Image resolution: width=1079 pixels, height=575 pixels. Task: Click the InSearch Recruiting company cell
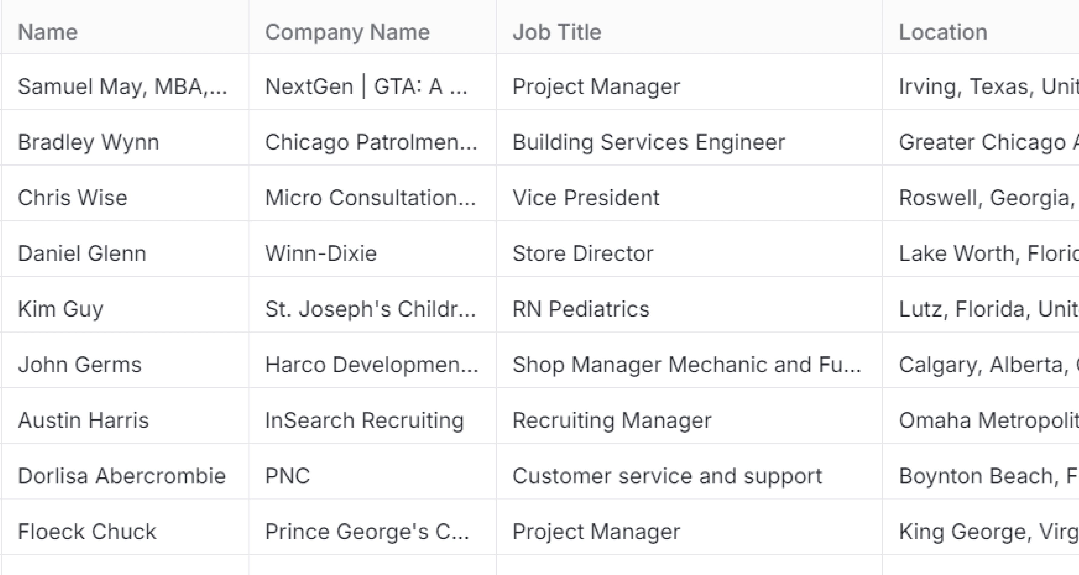pyautogui.click(x=364, y=420)
